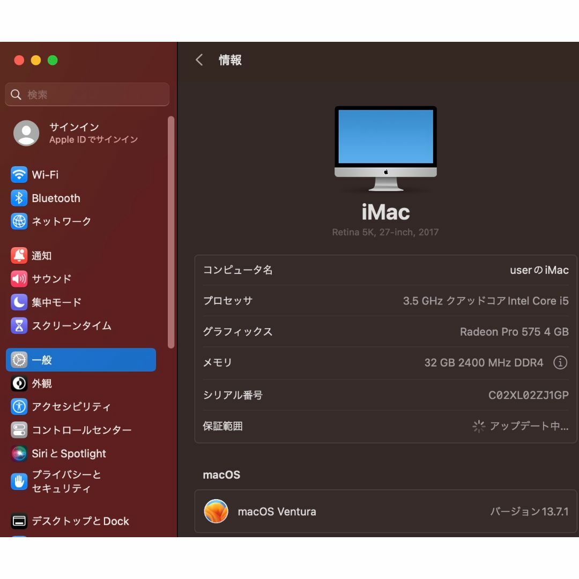Image resolution: width=579 pixels, height=579 pixels.
Task: Click Retina 5K, 27-inch, 2017 subtitle
Action: [385, 232]
